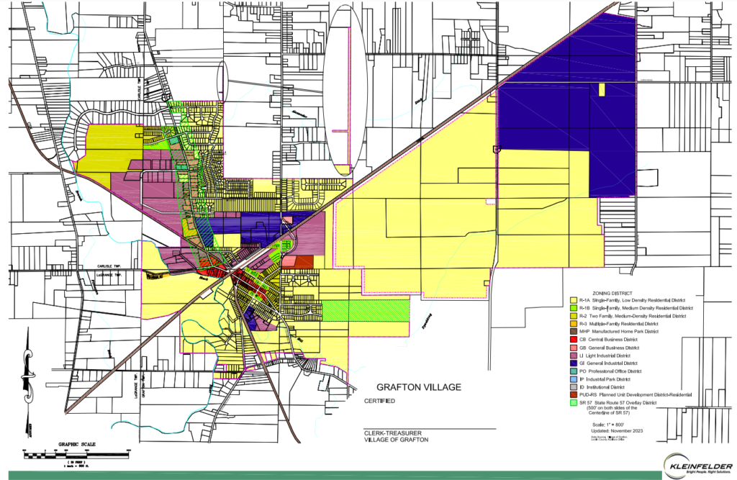Click the Updated November 2023 text
Image resolution: width=737 pixels, height=480 pixels.
tap(618, 430)
